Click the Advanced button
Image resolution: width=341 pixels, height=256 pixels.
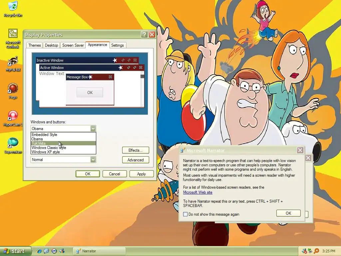[x=136, y=160]
